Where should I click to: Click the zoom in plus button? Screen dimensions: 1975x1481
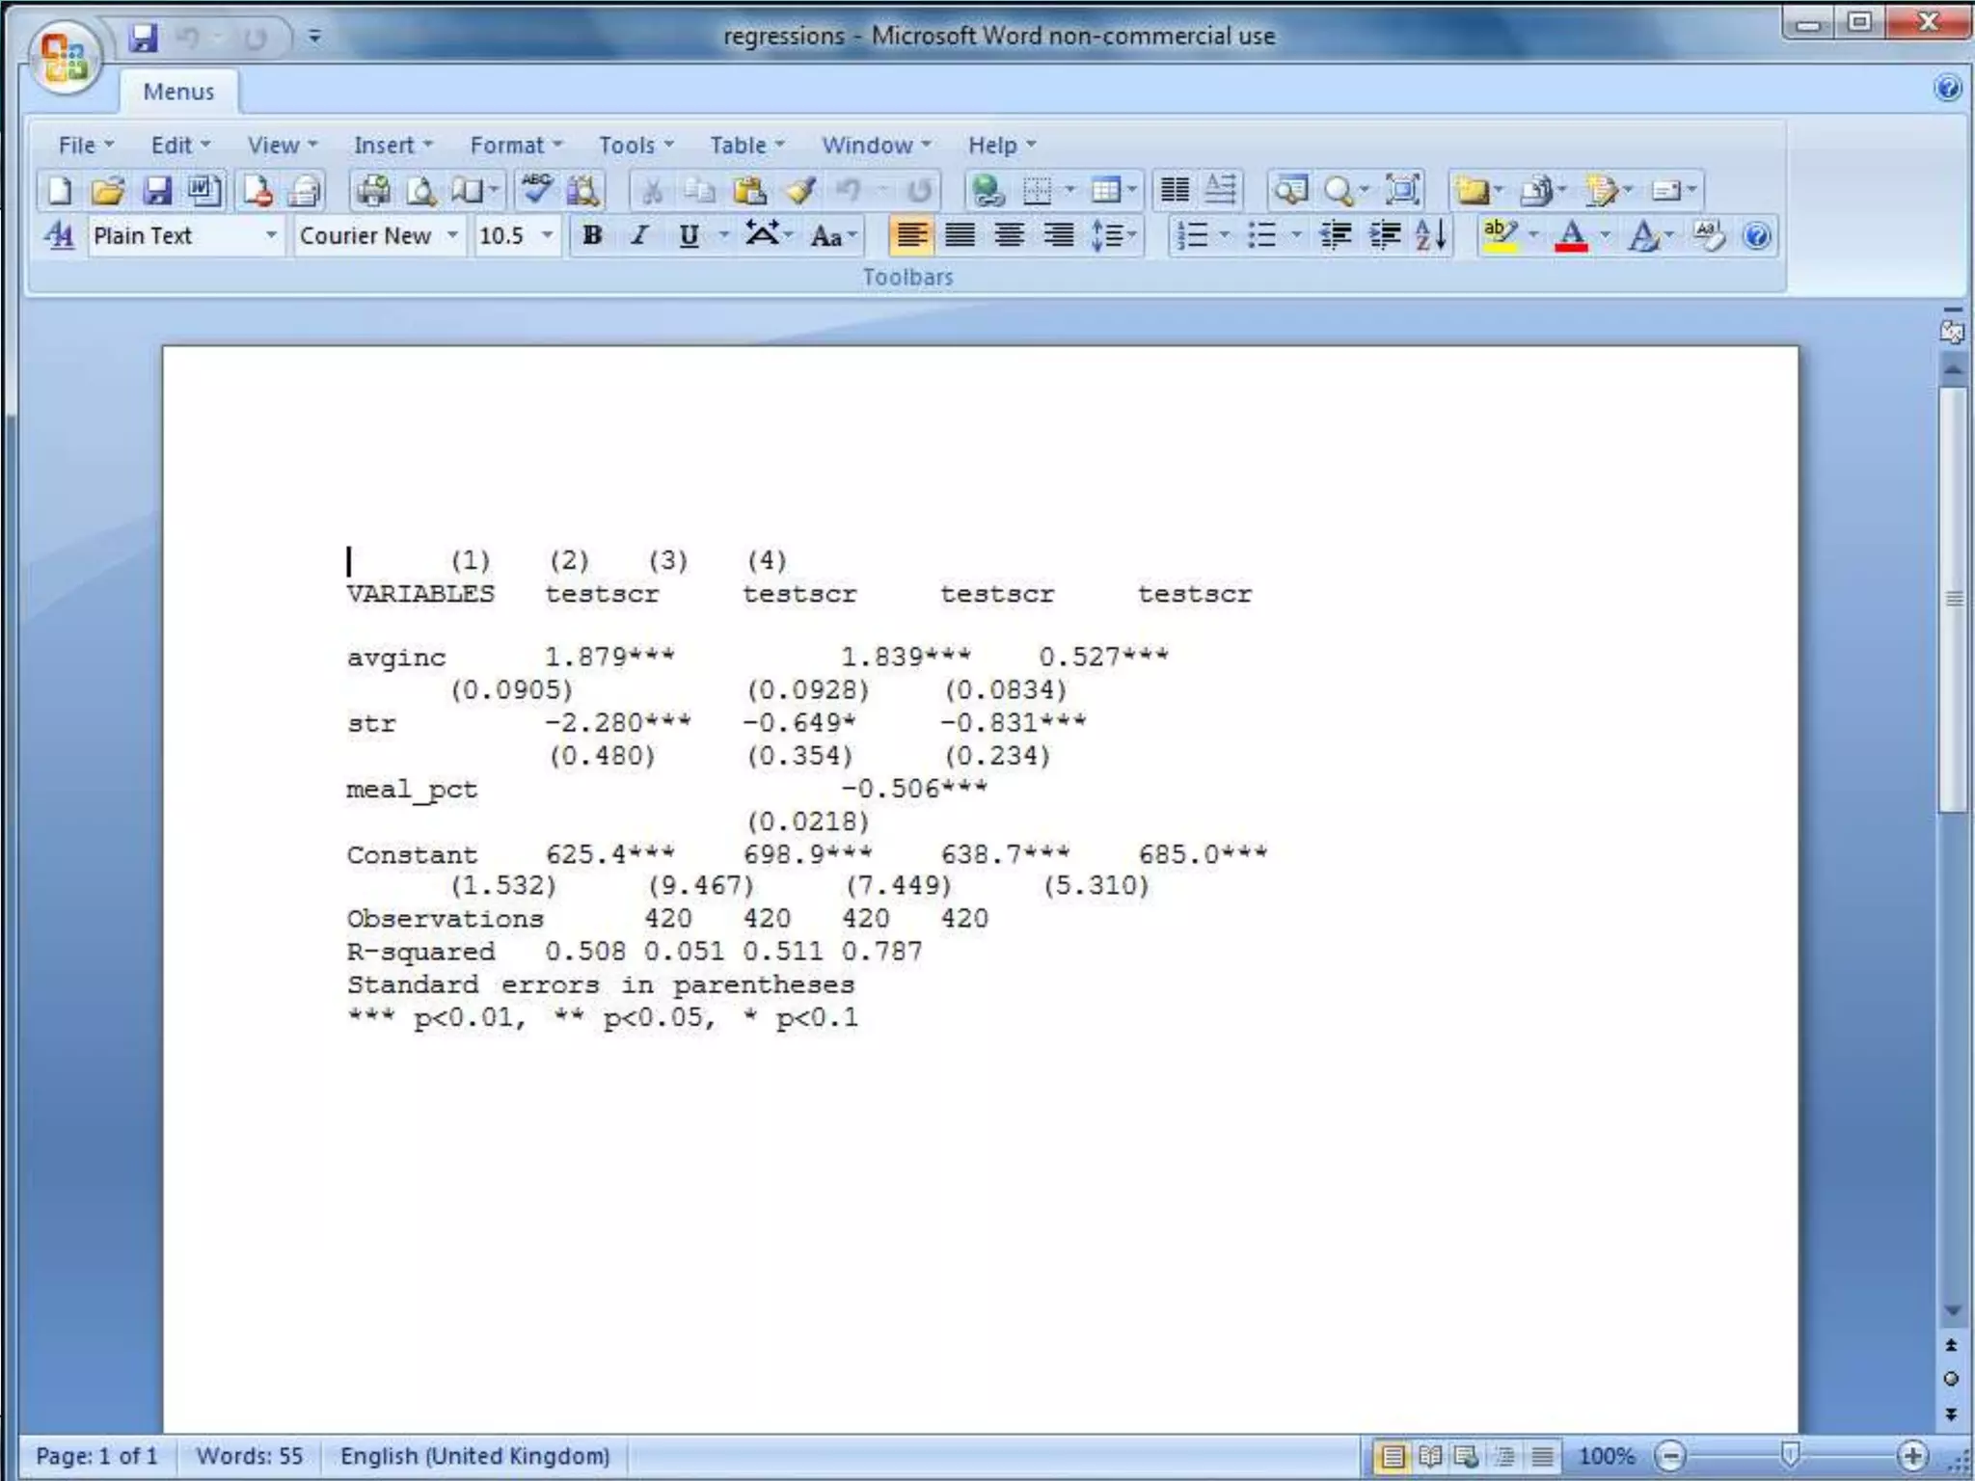(1911, 1455)
